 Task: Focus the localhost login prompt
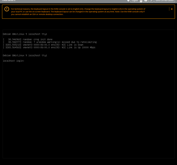[x=14, y=61]
